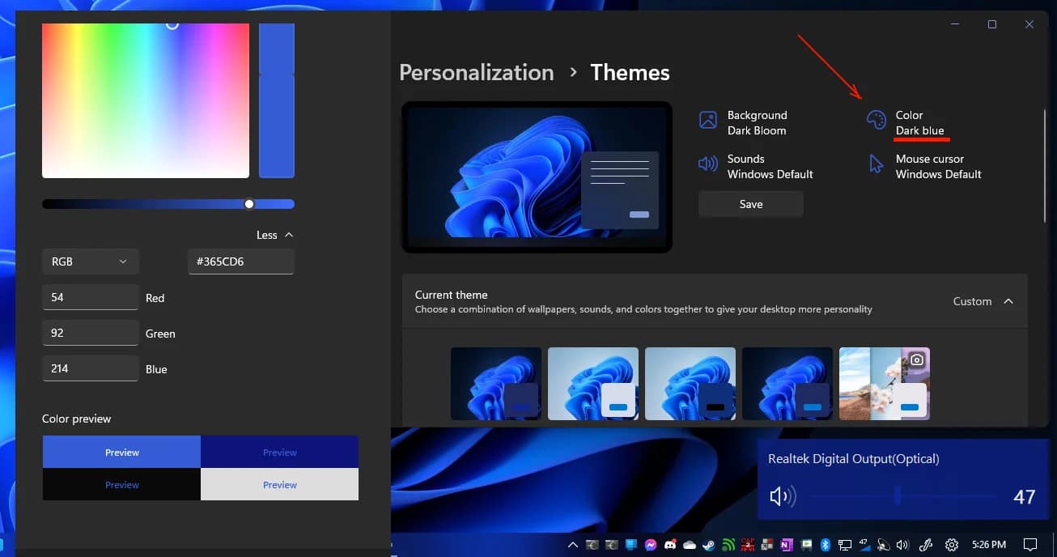Click the volume slider in Realtek flyout
1057x557 pixels.
coord(902,496)
